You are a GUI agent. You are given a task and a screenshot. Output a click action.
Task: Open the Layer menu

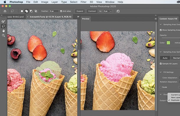click(x=55, y=2)
